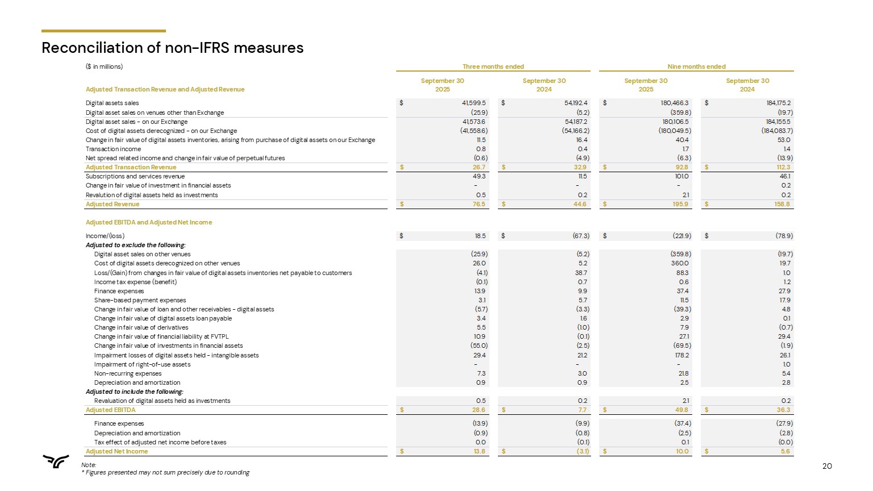Image resolution: width=873 pixels, height=491 pixels.
Task: Select the 'Impairment of right-of-use assets' row label
Action: 142,364
